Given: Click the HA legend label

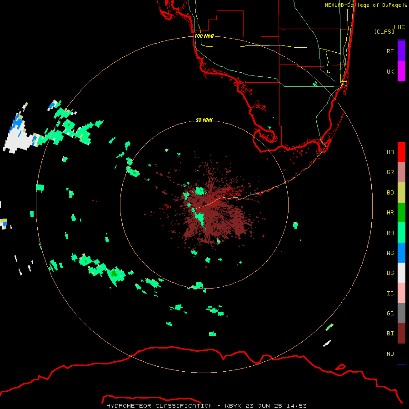Looking at the screenshot, I should (x=390, y=152).
